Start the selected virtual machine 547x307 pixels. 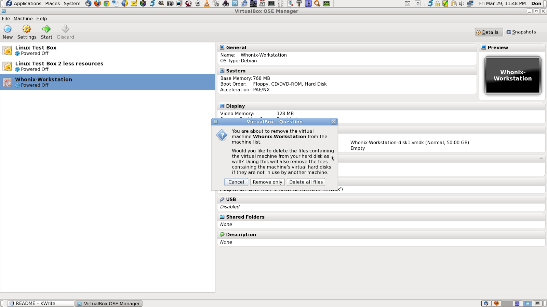click(x=46, y=31)
